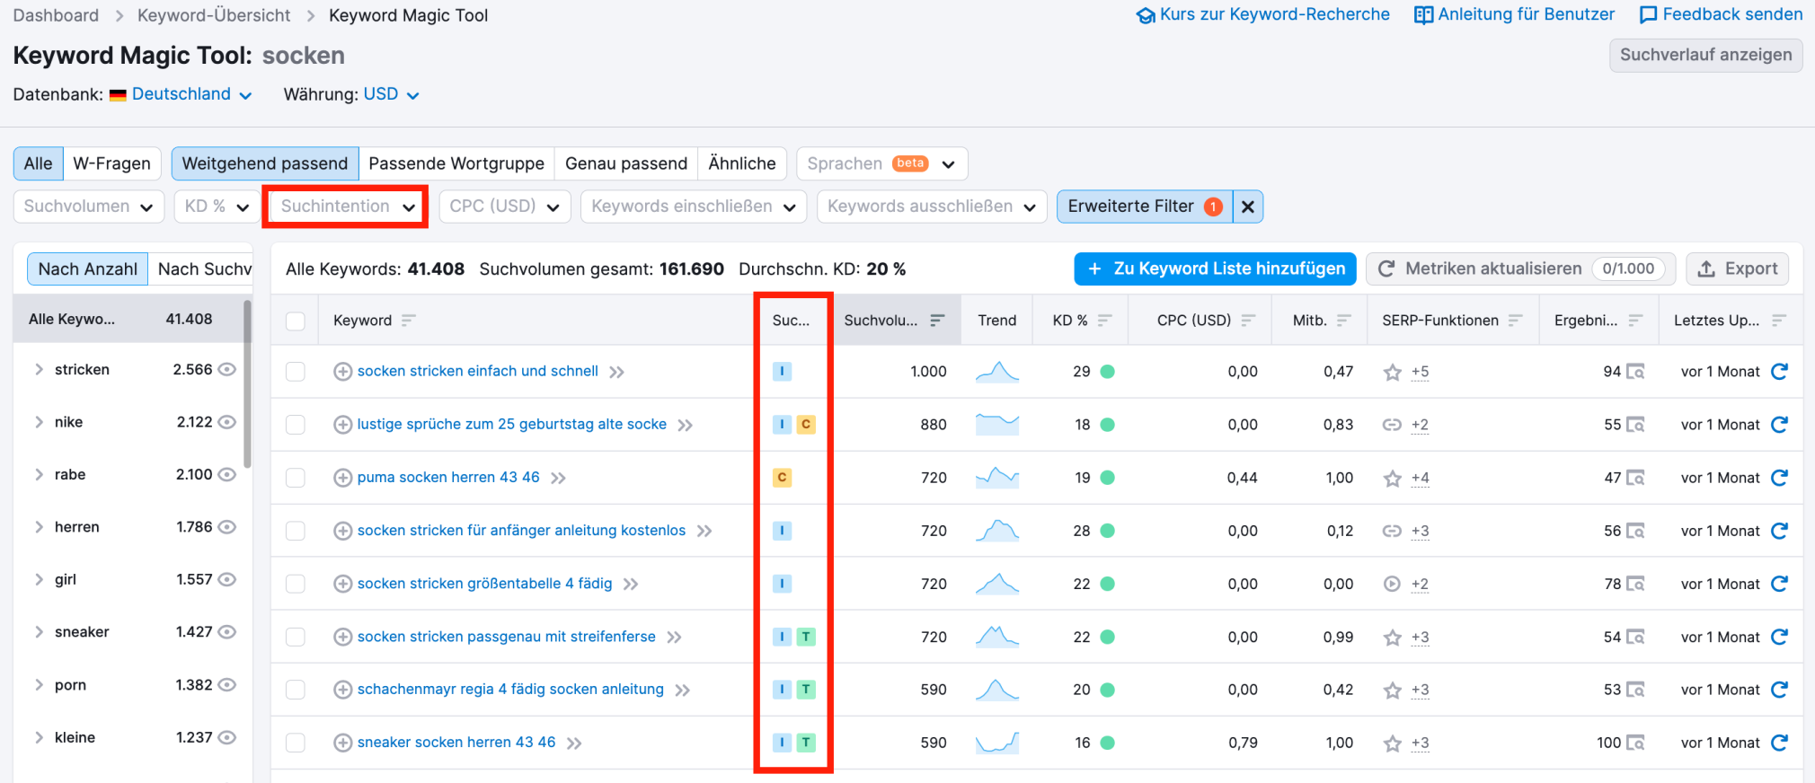
Task: Click star SERP feature in puma socken row
Action: [x=1393, y=479]
